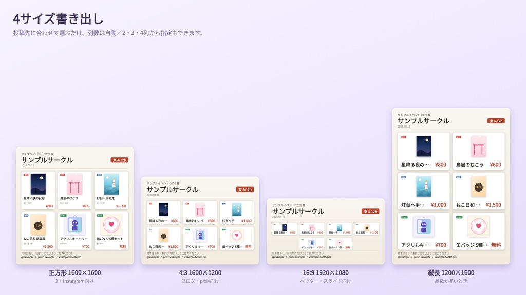Click the サンプルサークル title in the 16:9 preview
Viewport: 526px width, 295px height.
tap(298, 212)
